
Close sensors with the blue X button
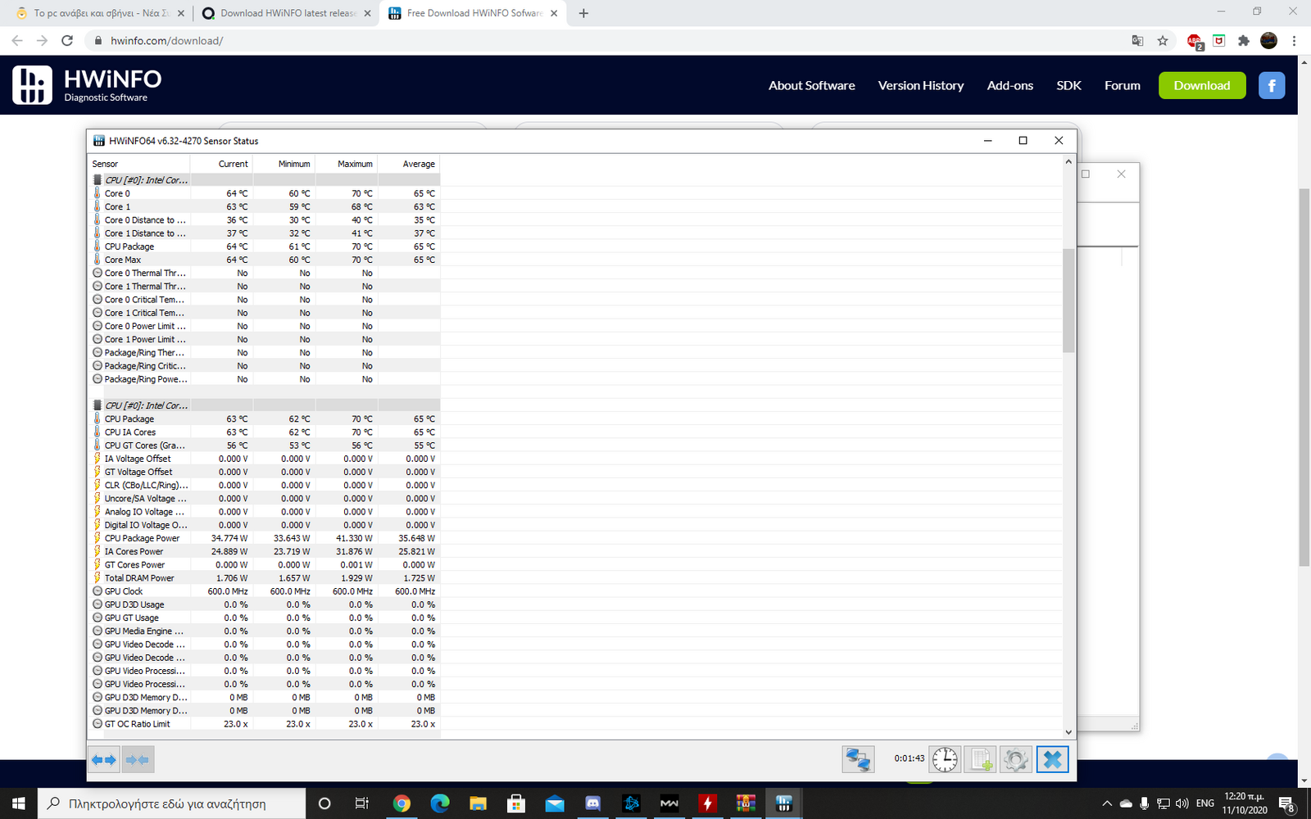[1052, 759]
